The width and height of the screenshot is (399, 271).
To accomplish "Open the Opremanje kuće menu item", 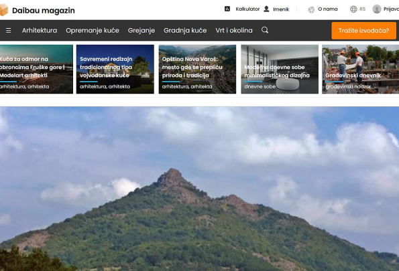I will point(93,31).
